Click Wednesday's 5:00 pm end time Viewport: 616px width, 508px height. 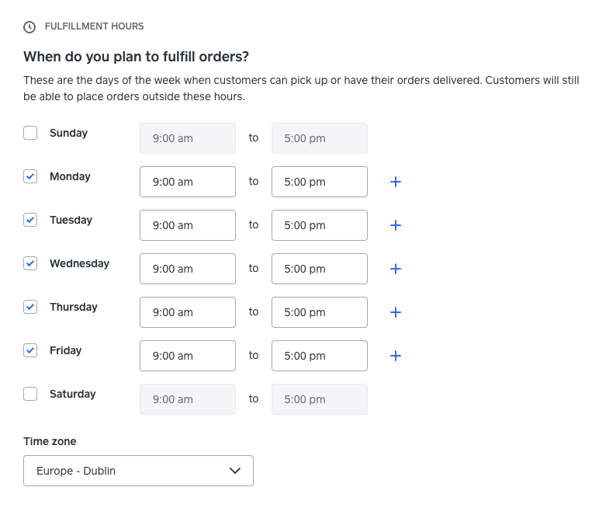coord(320,269)
